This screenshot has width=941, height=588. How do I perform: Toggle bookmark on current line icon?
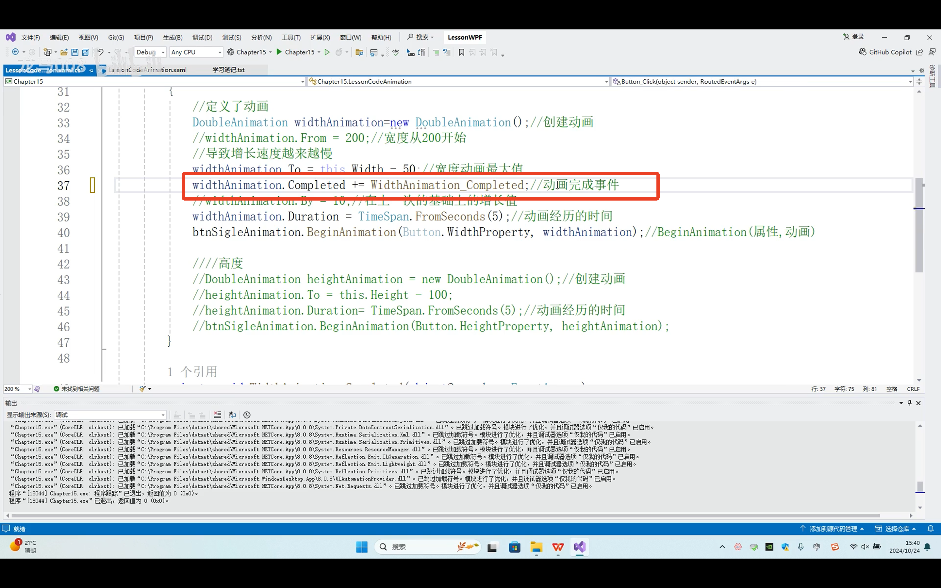tap(462, 52)
